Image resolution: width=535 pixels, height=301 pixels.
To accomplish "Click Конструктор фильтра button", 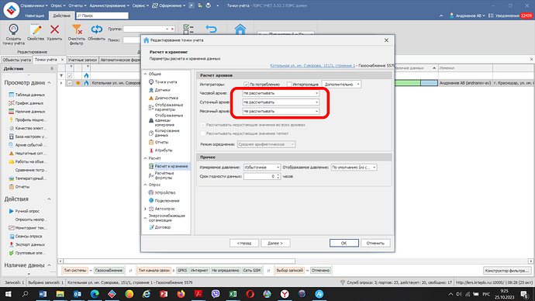I will [x=507, y=271].
